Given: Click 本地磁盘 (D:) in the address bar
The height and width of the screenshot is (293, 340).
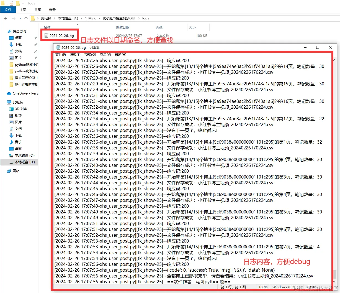Looking at the screenshot, I should 68,18.
